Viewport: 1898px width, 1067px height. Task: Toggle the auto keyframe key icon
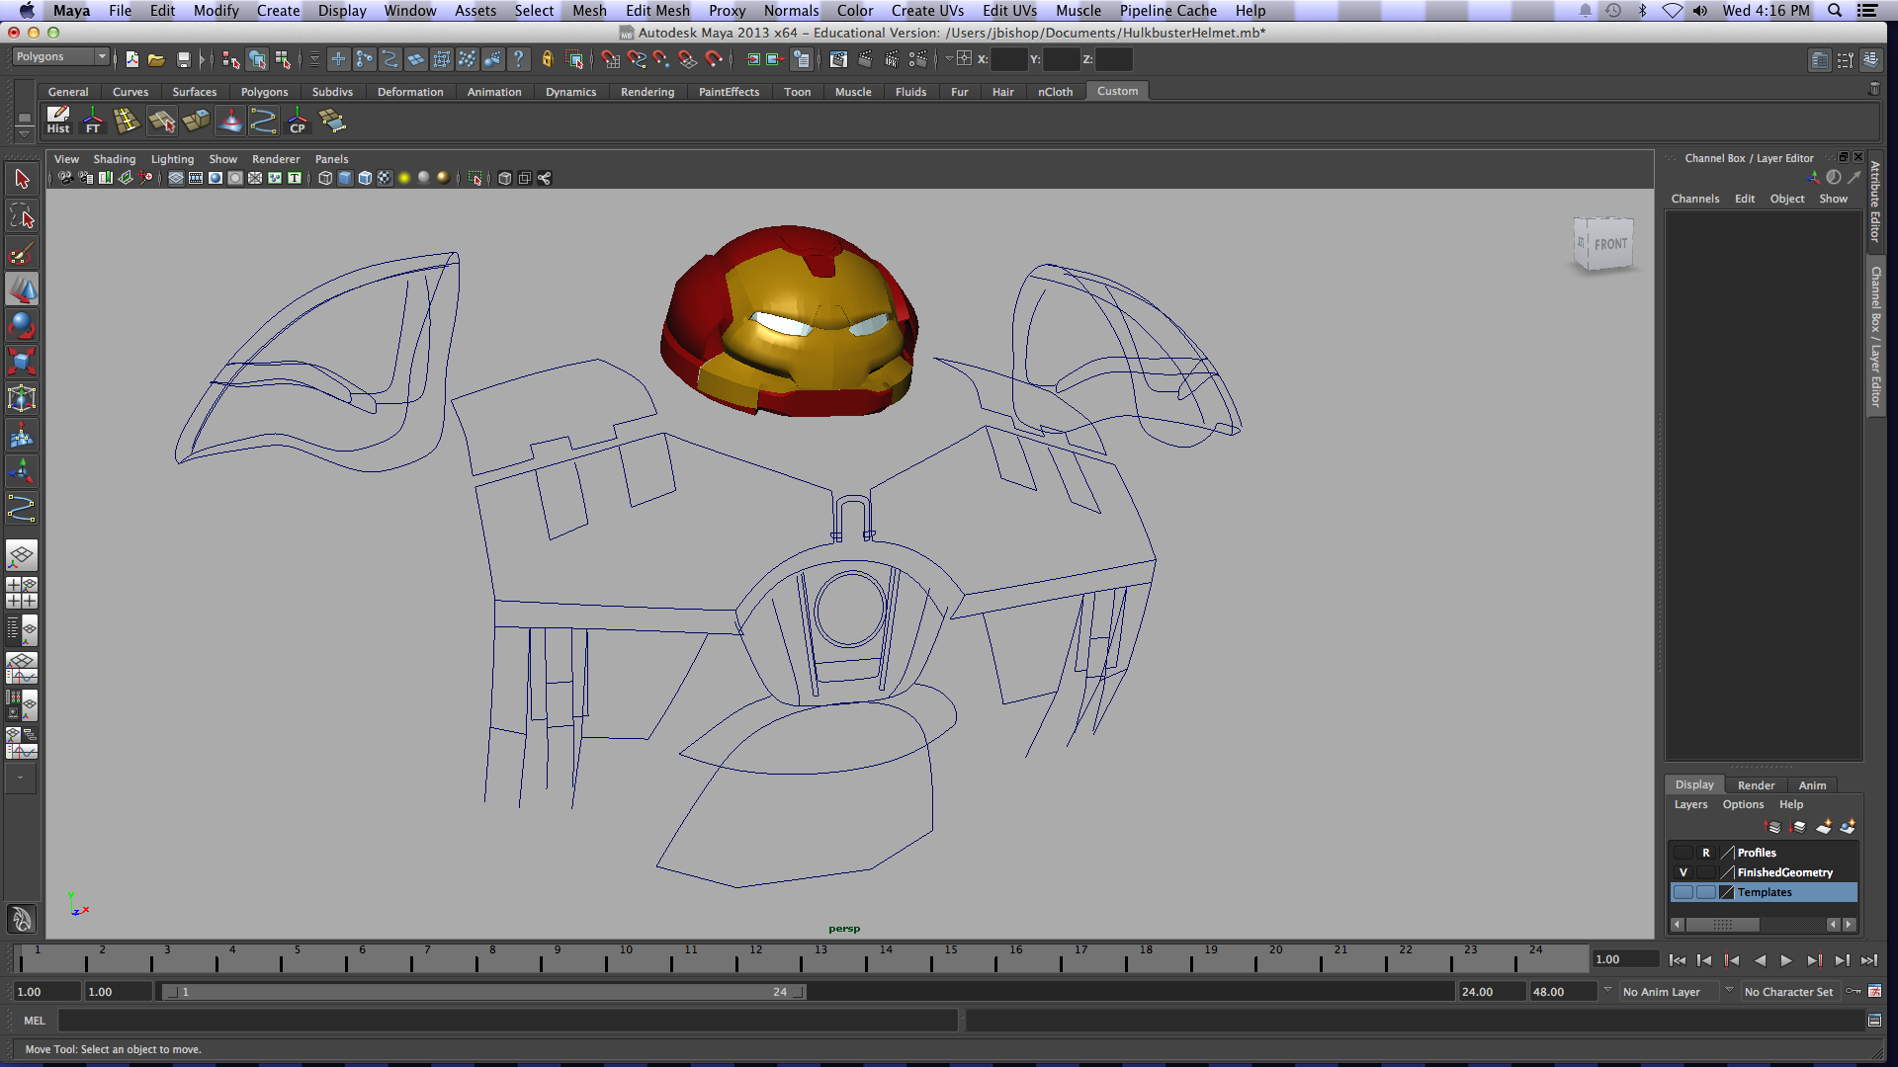click(x=1854, y=991)
